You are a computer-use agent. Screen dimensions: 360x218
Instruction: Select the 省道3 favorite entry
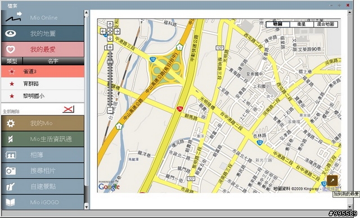point(43,71)
